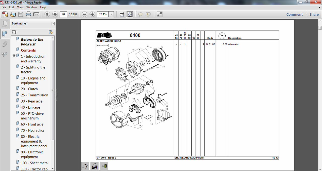Select '2 - Splitting the tractor' bookmark
The height and width of the screenshot is (171, 322).
(x=33, y=70)
